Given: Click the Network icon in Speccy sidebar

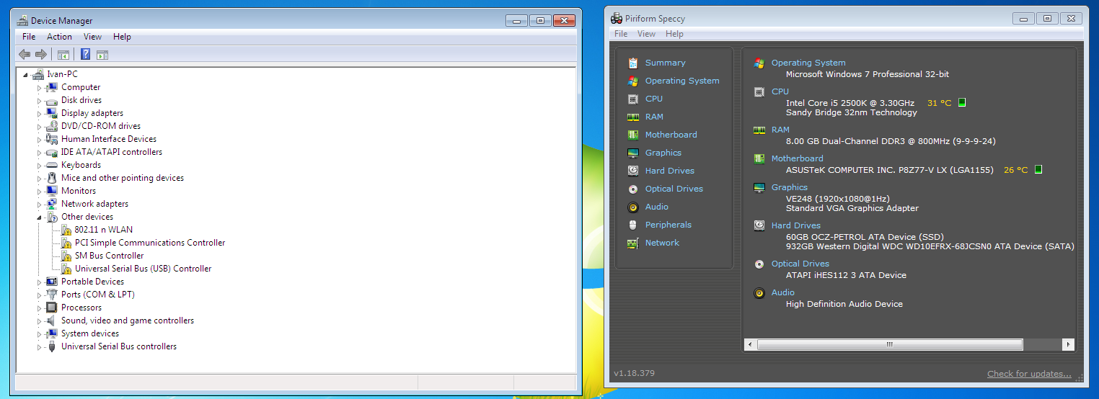Looking at the screenshot, I should tap(633, 243).
